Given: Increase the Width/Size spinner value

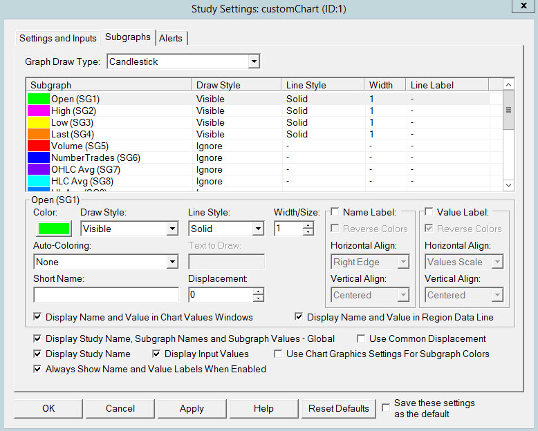Looking at the screenshot, I should coord(308,224).
